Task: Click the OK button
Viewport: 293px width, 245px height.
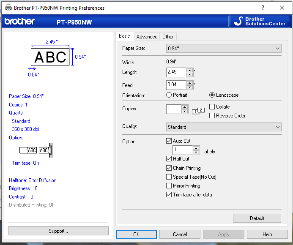Action: tap(136, 234)
